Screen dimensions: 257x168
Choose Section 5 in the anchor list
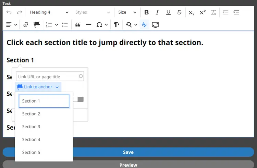pyautogui.click(x=31, y=153)
